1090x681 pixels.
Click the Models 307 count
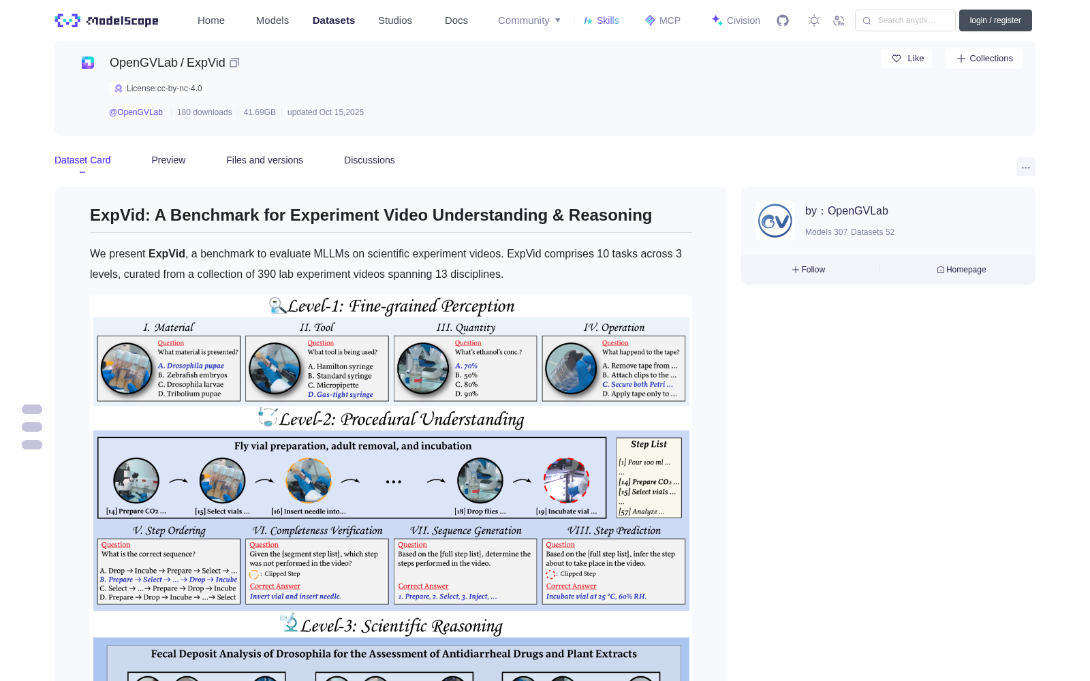(x=826, y=232)
